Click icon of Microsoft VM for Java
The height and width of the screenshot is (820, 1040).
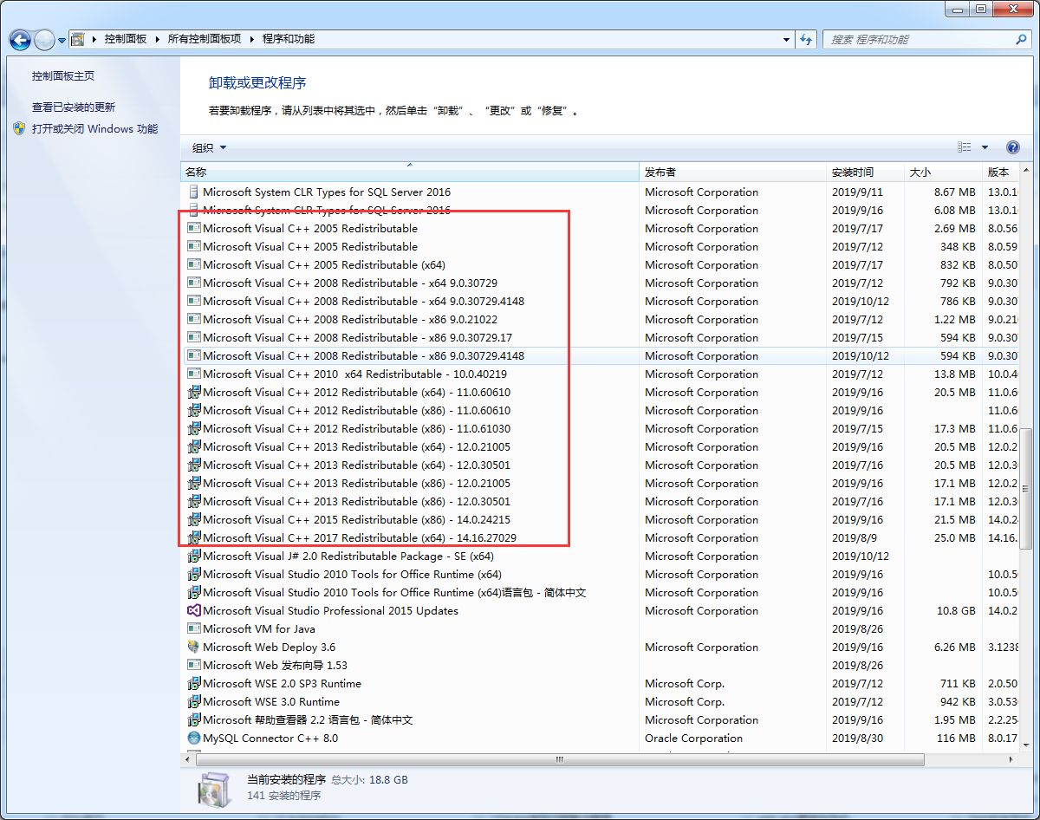pos(194,629)
